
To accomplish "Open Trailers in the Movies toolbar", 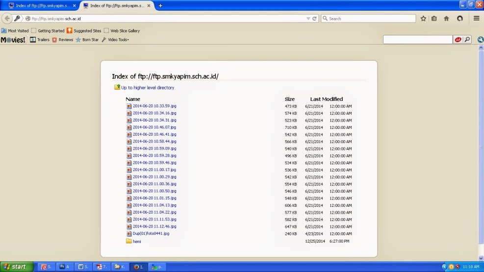I will point(40,40).
